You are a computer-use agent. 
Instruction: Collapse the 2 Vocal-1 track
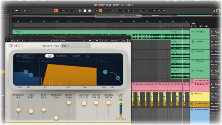click(193, 32)
